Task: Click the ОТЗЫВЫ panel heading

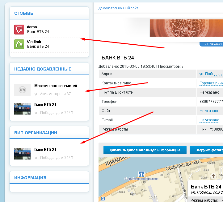Action: click(24, 13)
